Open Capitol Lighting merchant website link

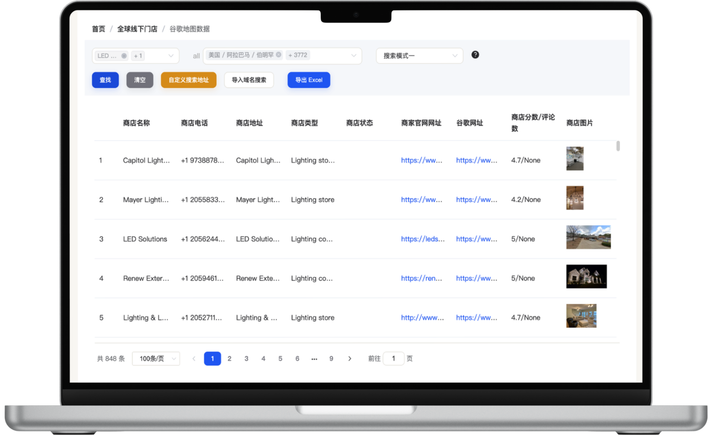coord(422,160)
